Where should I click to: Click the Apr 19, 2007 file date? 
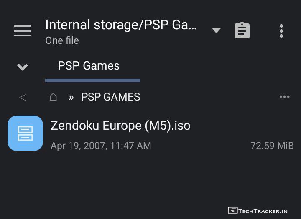(101, 146)
